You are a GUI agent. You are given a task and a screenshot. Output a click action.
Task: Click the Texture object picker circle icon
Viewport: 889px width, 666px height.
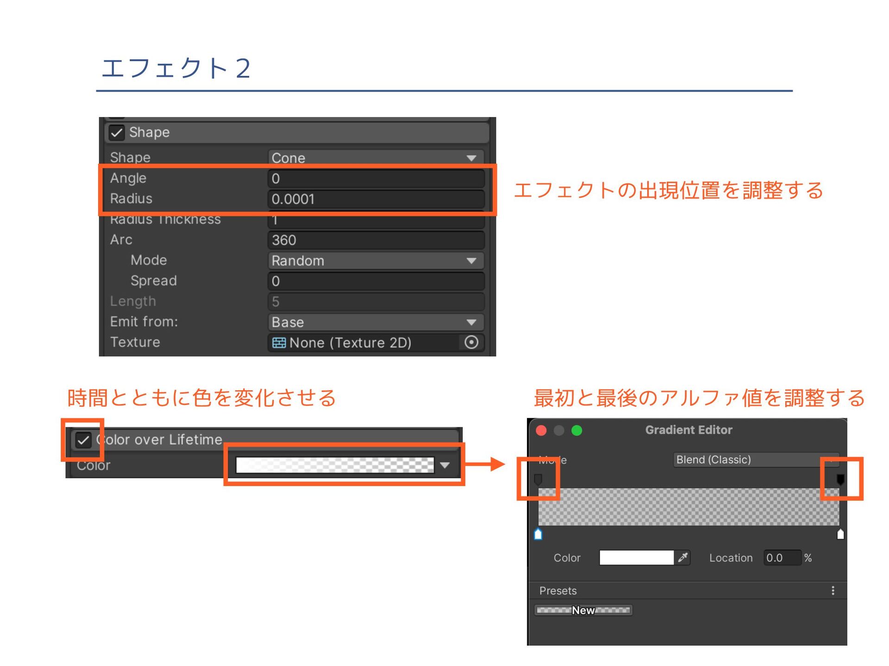tap(471, 342)
